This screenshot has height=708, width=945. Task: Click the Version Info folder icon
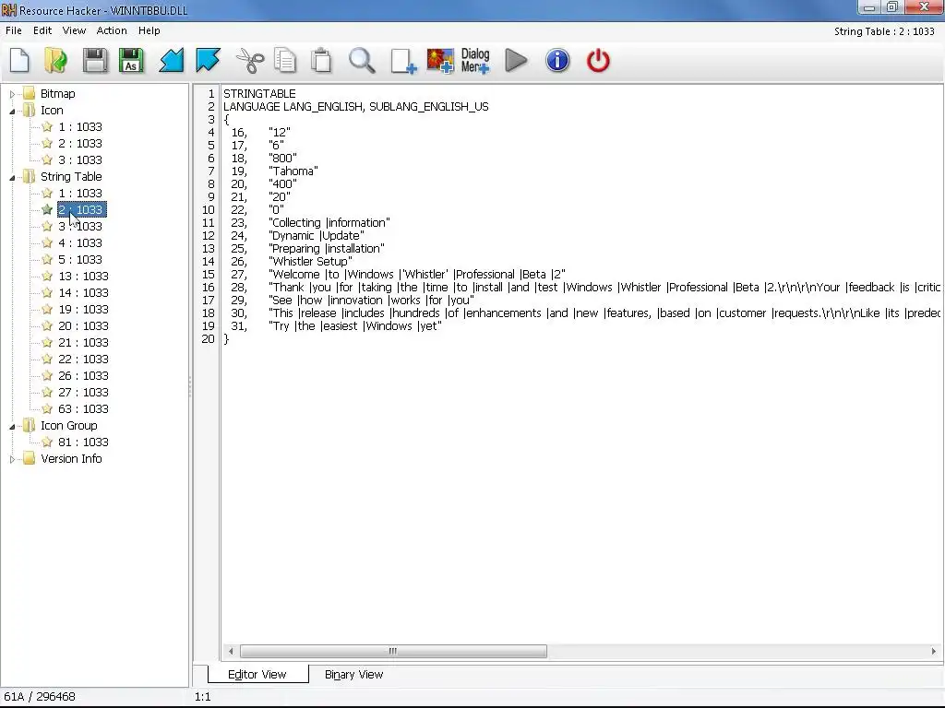(x=29, y=459)
